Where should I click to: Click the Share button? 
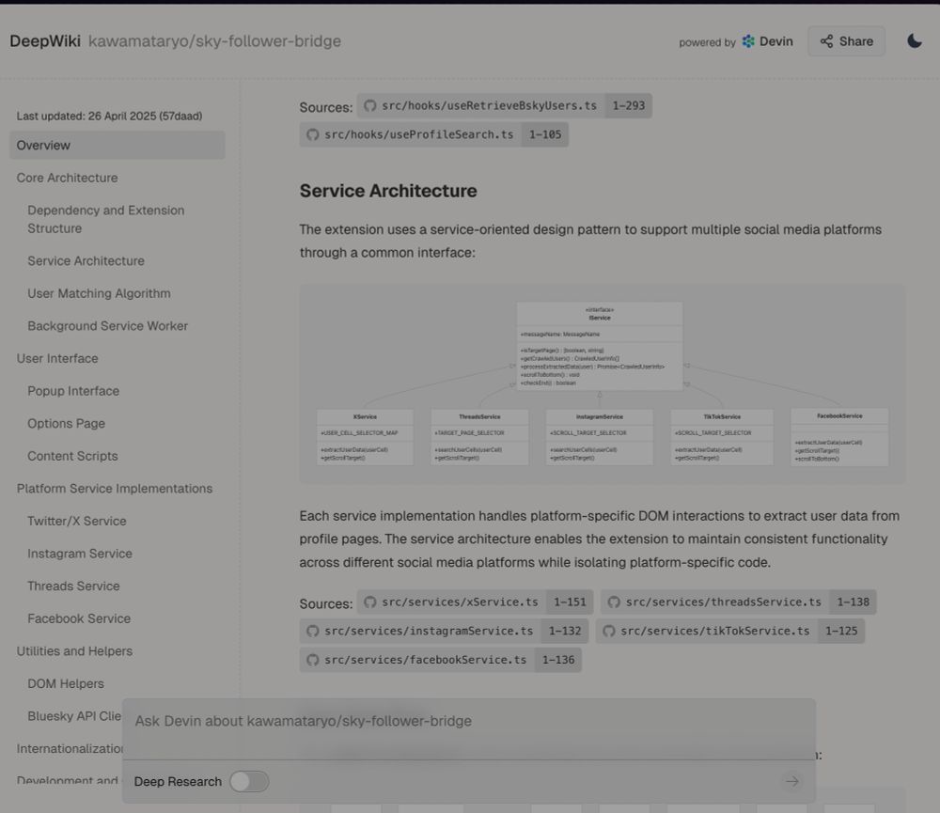click(847, 41)
